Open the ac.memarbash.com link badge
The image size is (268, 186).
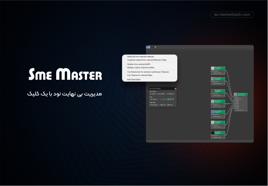(232, 14)
